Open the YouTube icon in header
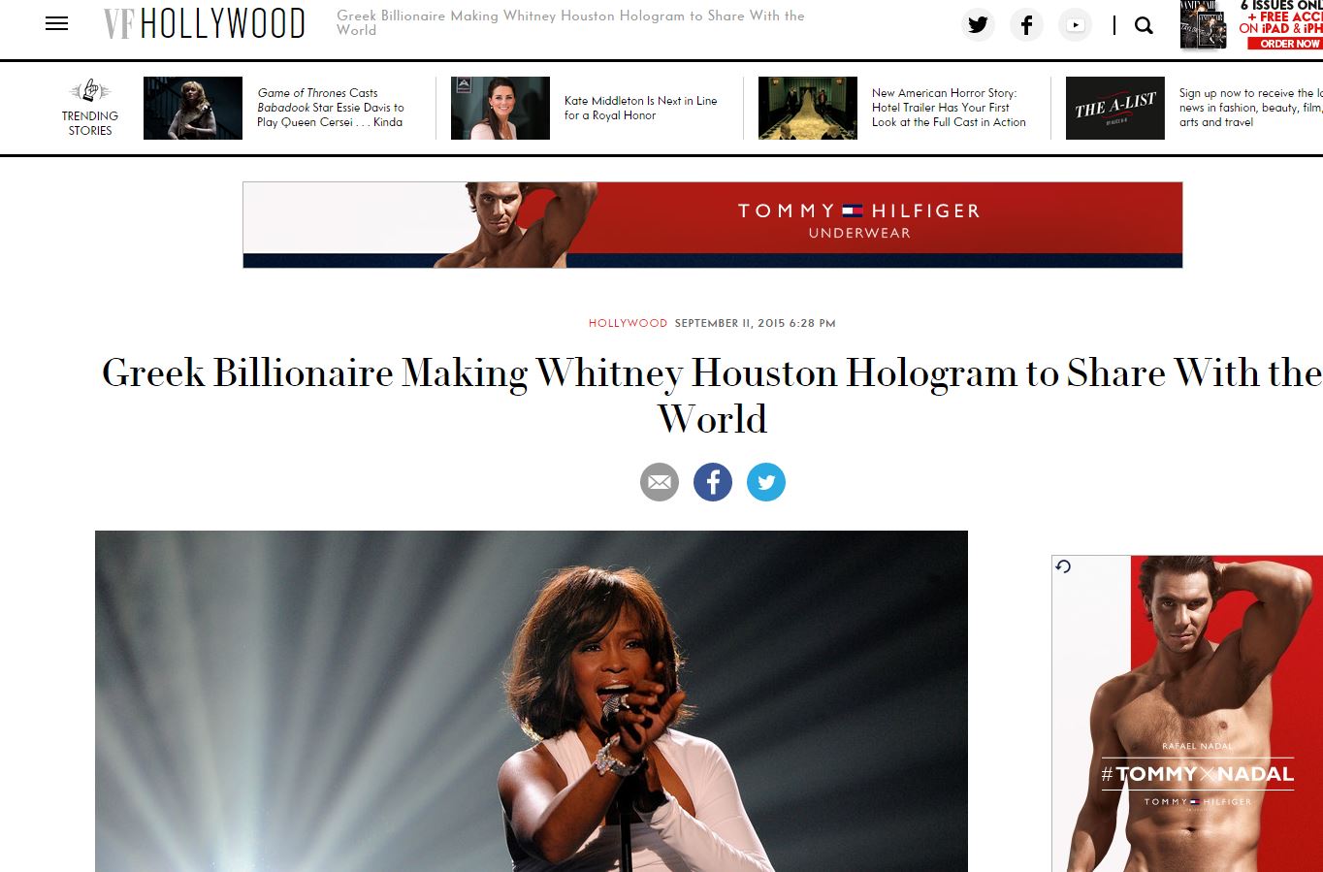The width and height of the screenshot is (1323, 872). 1075,25
